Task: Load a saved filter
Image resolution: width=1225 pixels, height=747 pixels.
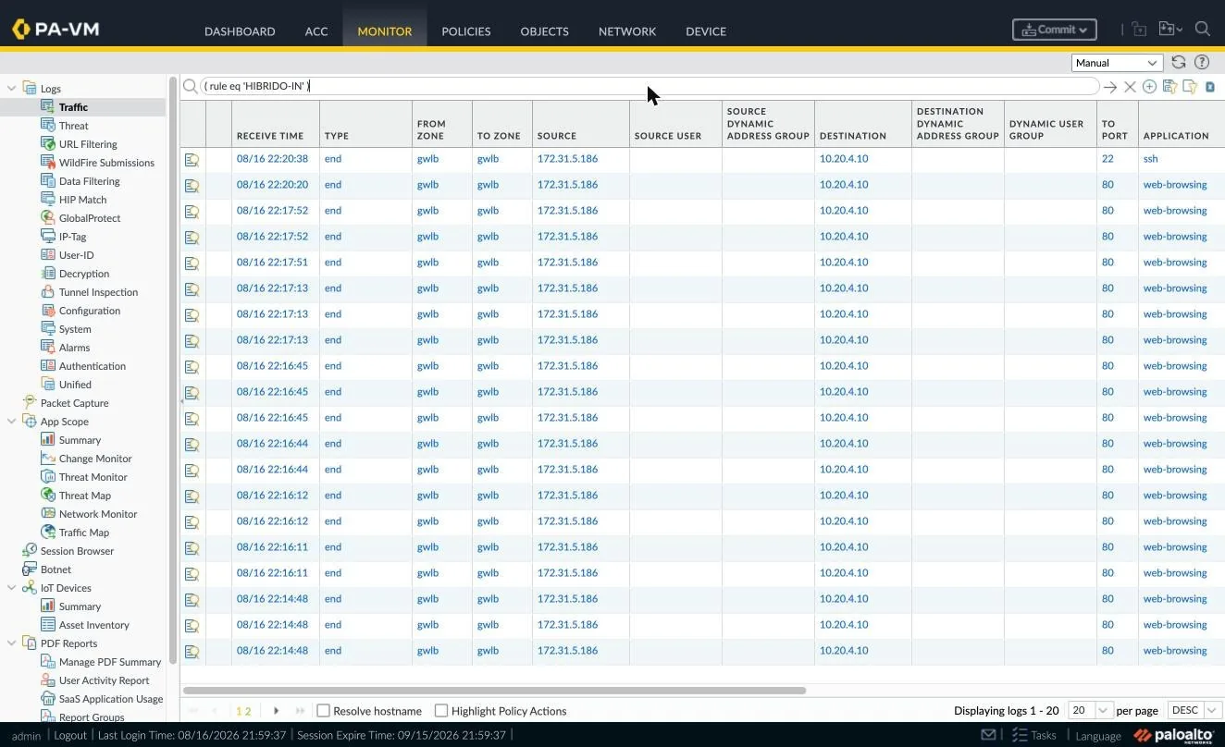Action: (1190, 86)
